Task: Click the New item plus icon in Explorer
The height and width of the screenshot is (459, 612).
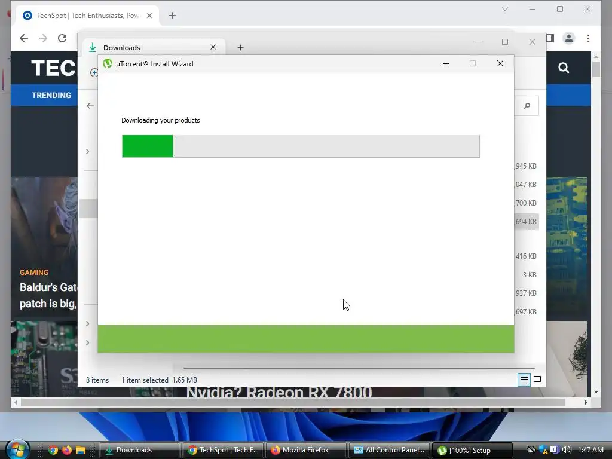Action: pos(94,72)
